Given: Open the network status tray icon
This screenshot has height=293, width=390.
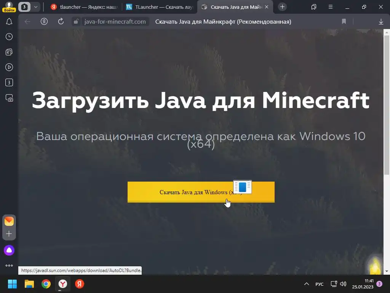Looking at the screenshot, I should click(x=334, y=284).
